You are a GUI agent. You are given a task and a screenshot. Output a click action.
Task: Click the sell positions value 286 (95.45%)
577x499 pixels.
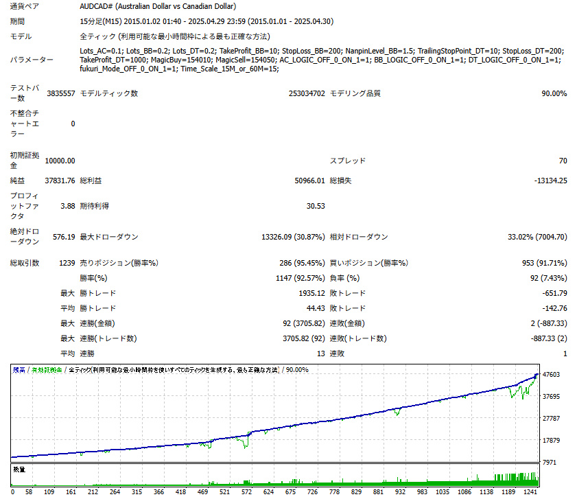tap(302, 264)
